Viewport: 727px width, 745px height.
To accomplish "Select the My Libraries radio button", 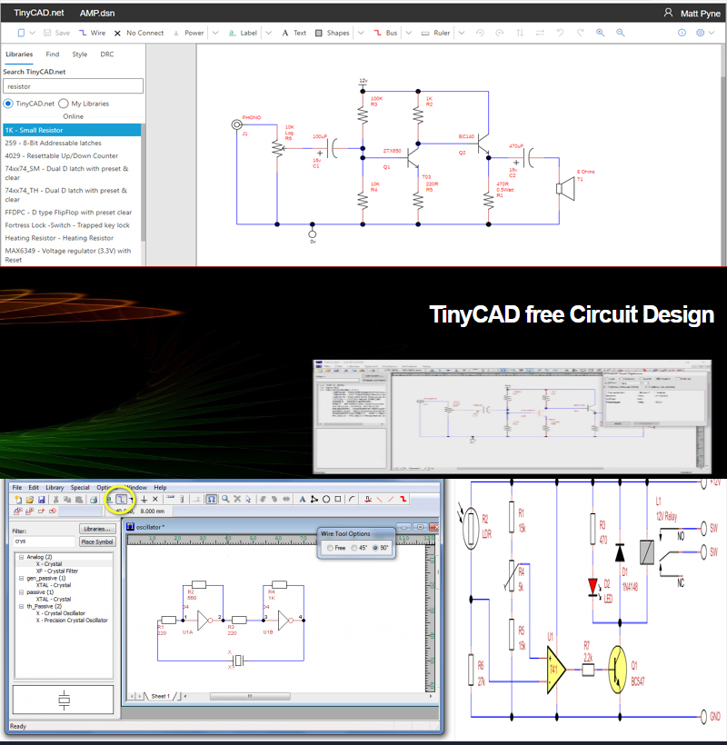I will (x=64, y=104).
